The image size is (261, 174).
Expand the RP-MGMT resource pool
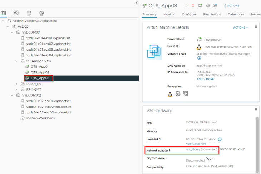(16, 89)
